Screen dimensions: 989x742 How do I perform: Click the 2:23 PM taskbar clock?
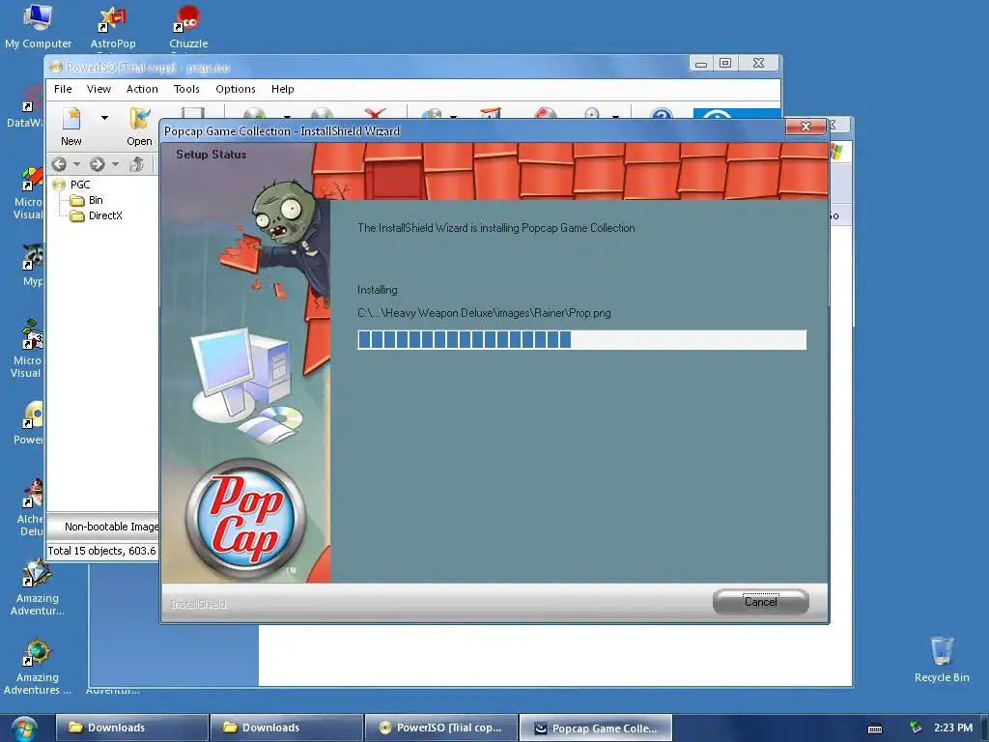click(x=953, y=728)
